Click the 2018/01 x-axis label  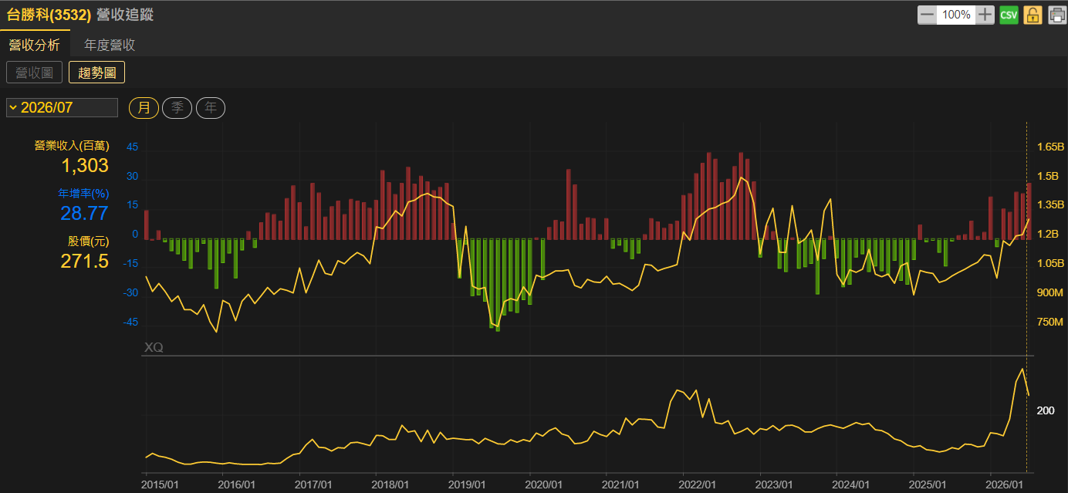tap(390, 485)
